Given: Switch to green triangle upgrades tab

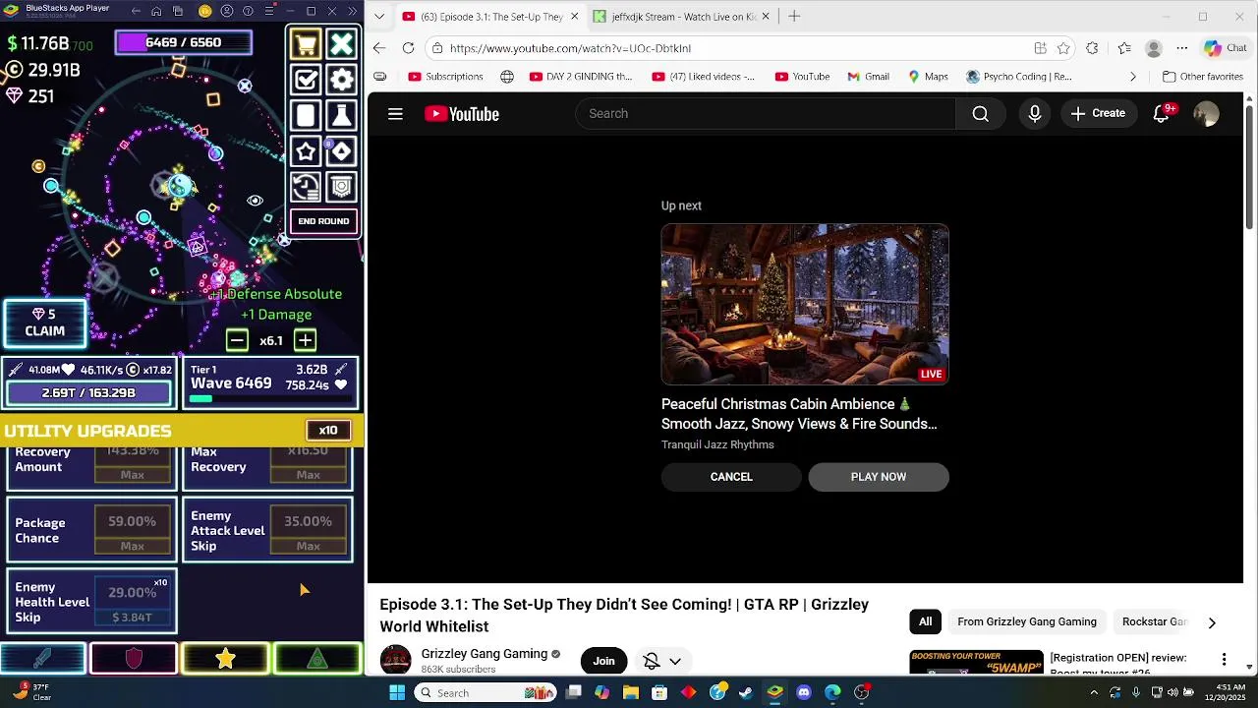Looking at the screenshot, I should pyautogui.click(x=316, y=659).
